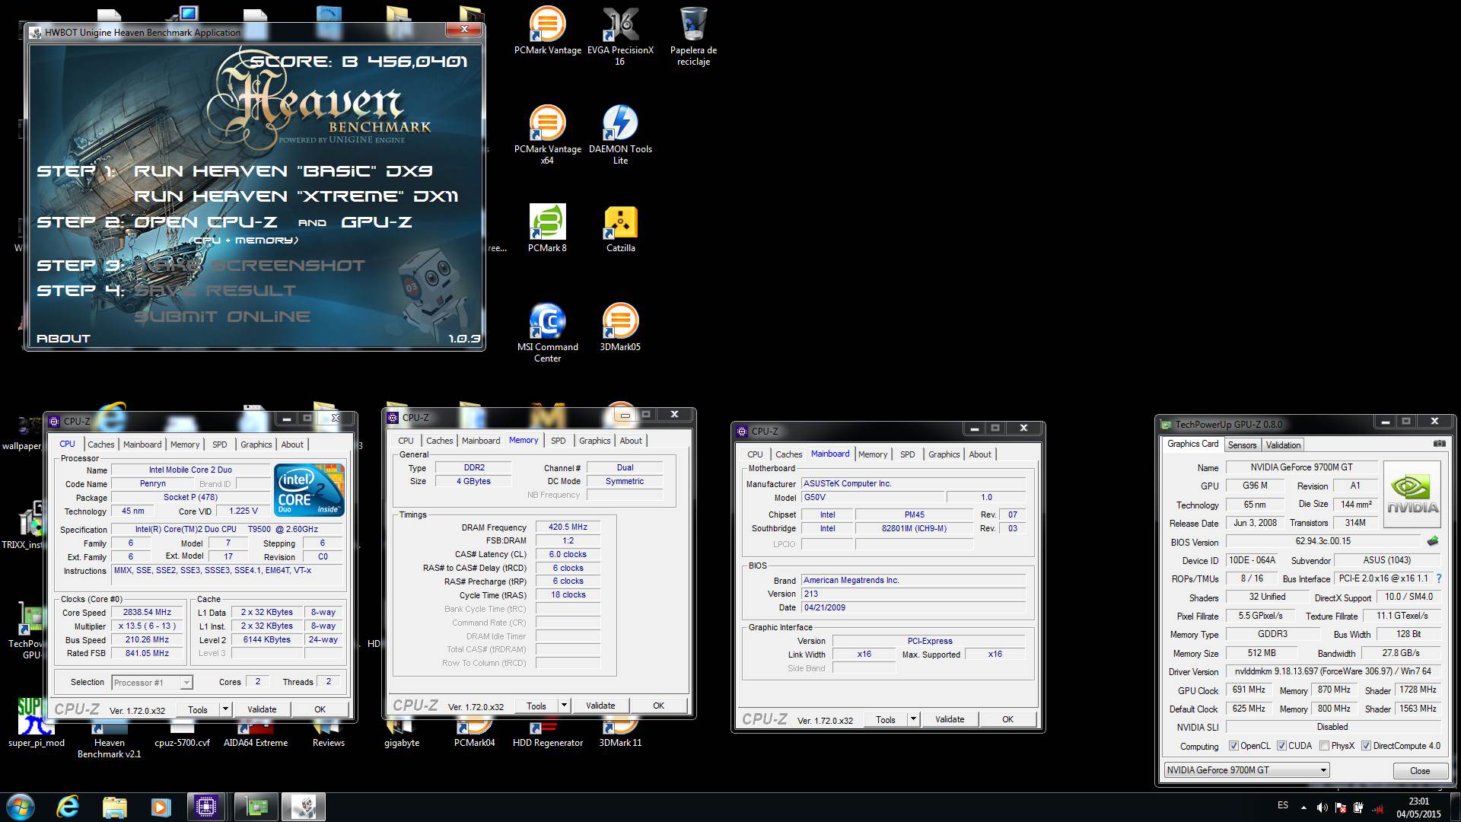Click Bus Interface question mark in GPU-Z

pyautogui.click(x=1438, y=578)
